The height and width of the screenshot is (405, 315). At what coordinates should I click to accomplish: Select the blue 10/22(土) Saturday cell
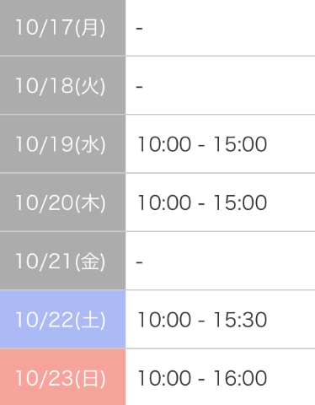(x=62, y=320)
